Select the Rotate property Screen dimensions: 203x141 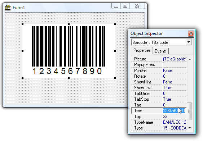click(146, 76)
